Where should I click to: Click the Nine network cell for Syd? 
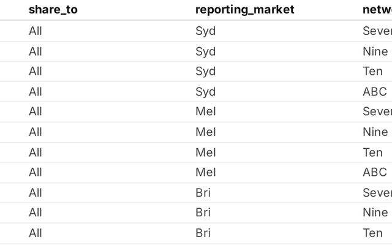(375, 51)
